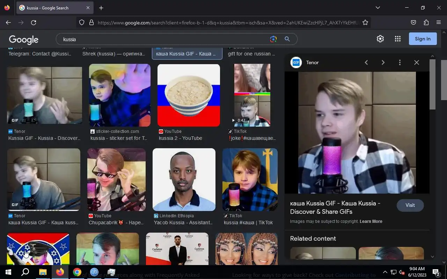Image resolution: width=447 pixels, height=279 pixels.
Task: Click the Firefox taskbar icon
Action: (60, 272)
